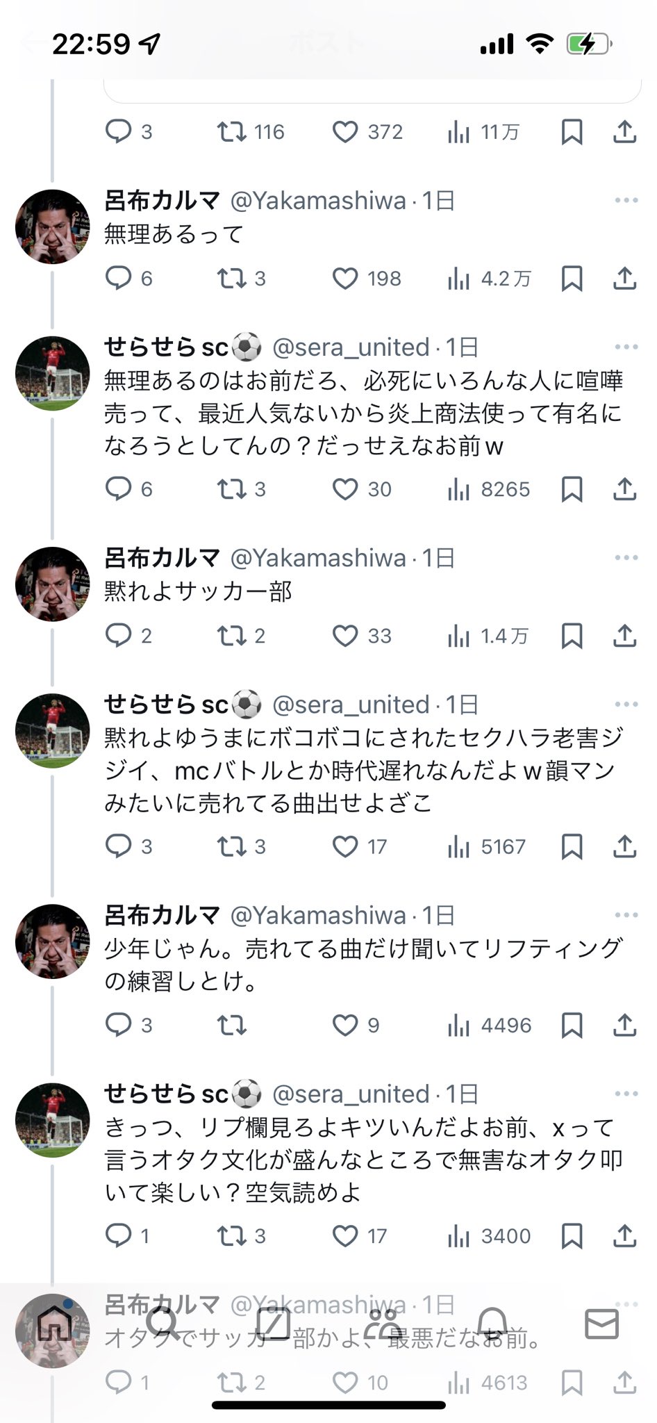Like the 無理あるって reply
This screenshot has height=1423, width=657.
pyautogui.click(x=345, y=279)
